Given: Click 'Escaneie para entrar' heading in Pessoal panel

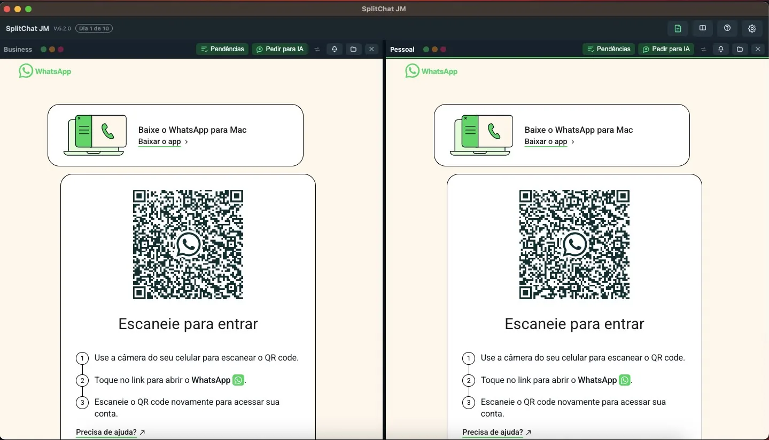Looking at the screenshot, I should (x=574, y=324).
